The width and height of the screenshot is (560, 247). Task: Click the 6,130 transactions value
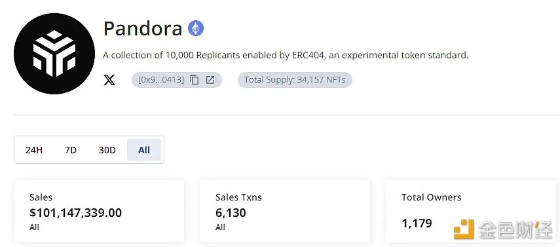pyautogui.click(x=231, y=213)
